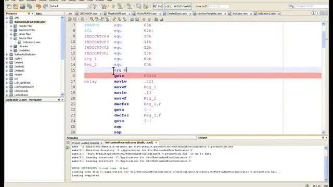Open the LEDONASM.asm editor tab

coord(88,14)
